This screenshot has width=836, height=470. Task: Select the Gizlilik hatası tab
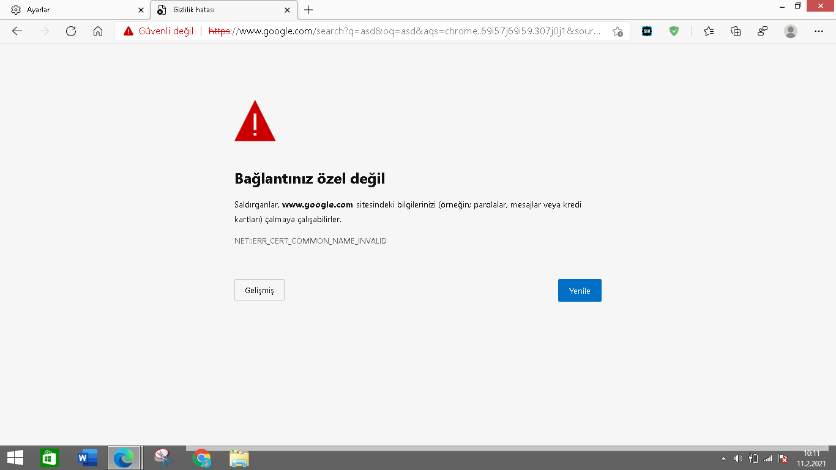click(x=223, y=10)
